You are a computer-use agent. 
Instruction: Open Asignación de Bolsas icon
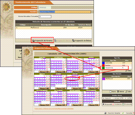coord(73,40)
